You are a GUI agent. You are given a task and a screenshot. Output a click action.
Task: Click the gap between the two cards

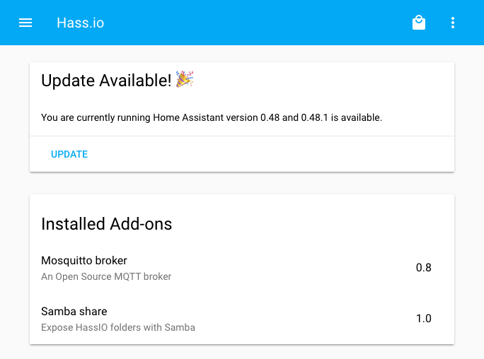[x=241, y=183]
